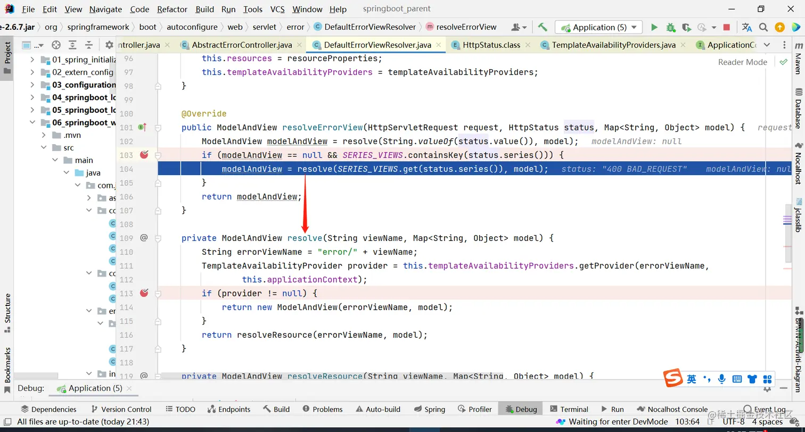Run with Coverage shield icon
Viewport: 805px width, 432px height.
coord(686,27)
